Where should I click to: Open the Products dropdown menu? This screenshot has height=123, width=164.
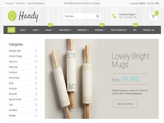83,30
